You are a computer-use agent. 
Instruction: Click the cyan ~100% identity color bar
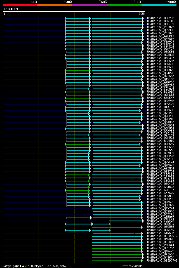[x=159, y=5]
